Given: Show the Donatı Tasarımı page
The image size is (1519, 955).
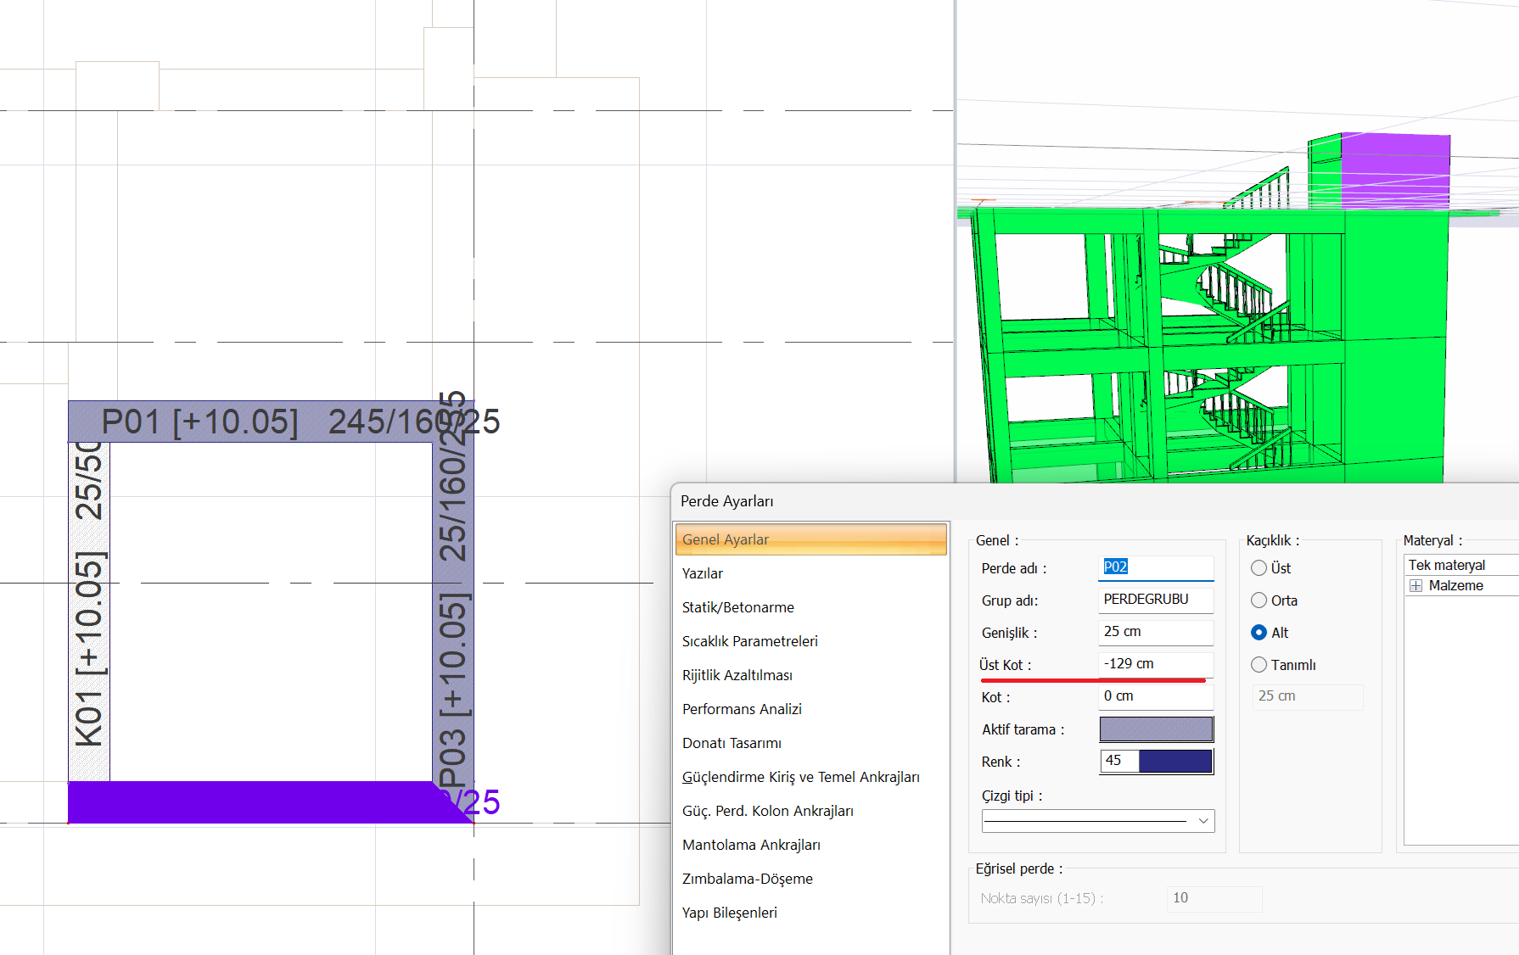Looking at the screenshot, I should click(731, 743).
